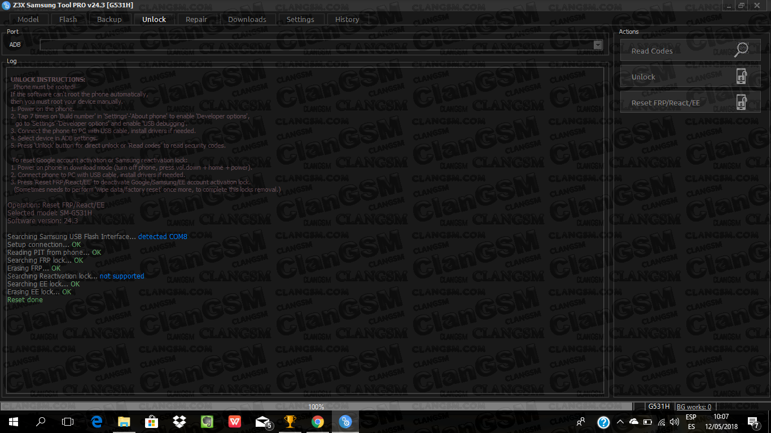Click 'Software version: 24.3' log line
Screen dimensions: 771x433
pyautogui.click(x=42, y=221)
